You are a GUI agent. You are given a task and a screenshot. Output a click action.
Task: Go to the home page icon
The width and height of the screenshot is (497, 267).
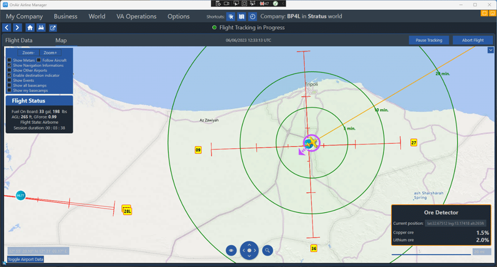pos(30,28)
